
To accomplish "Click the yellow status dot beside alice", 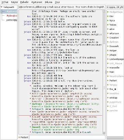I will [x=108, y=29].
